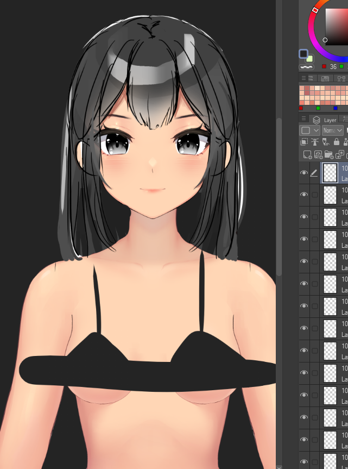This screenshot has width=348, height=469.
Task: Toggle Lock Transparent Pixels icon
Action: point(346,142)
